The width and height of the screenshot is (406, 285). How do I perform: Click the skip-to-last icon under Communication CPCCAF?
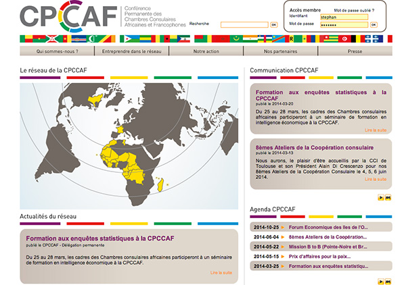coord(388,198)
